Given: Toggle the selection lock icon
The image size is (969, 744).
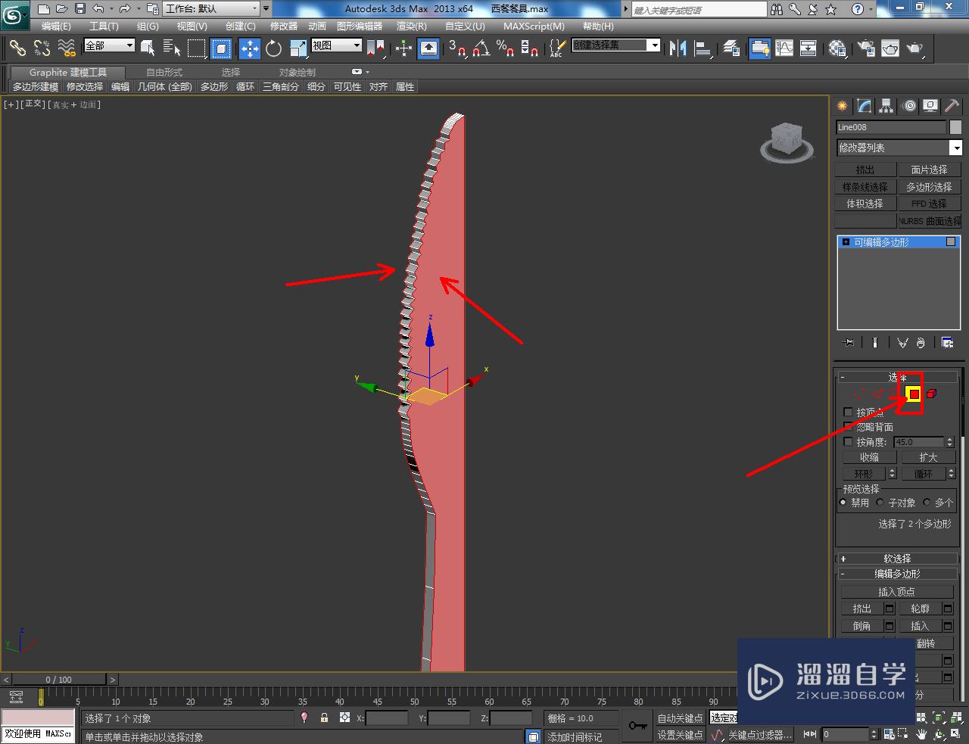Looking at the screenshot, I should pyautogui.click(x=324, y=718).
